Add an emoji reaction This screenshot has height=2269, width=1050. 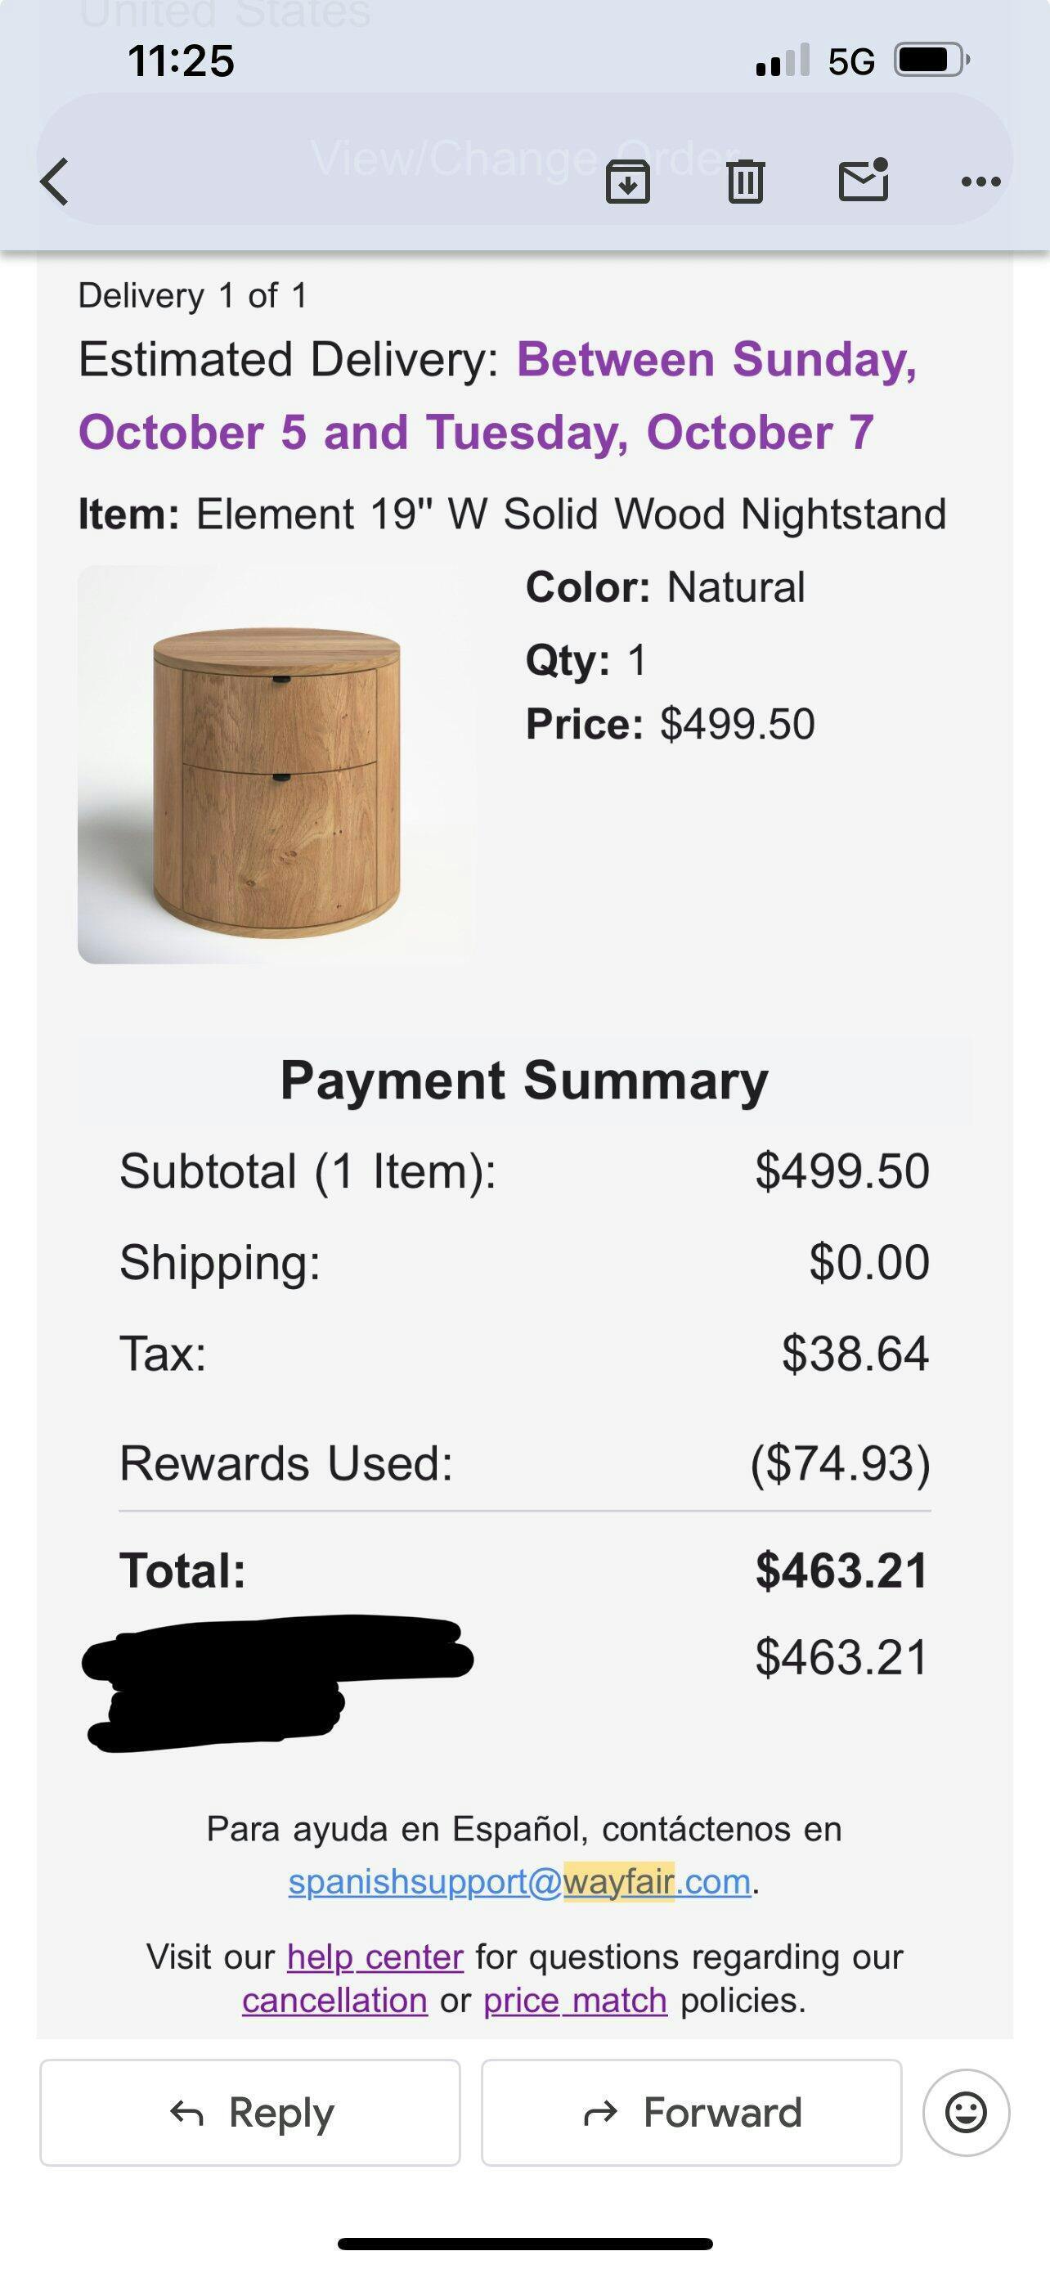[x=966, y=2112]
